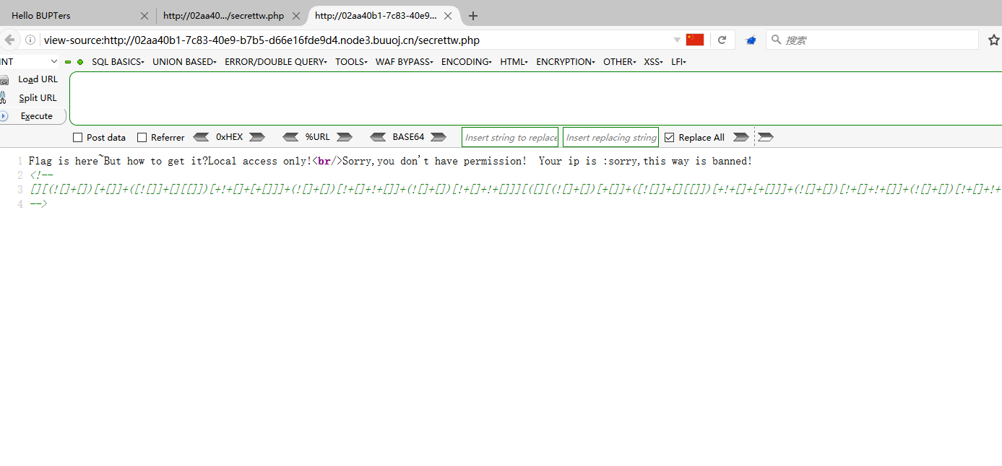Expand the SQL BASICS dropdown menu
1002x466 pixels.
(118, 62)
